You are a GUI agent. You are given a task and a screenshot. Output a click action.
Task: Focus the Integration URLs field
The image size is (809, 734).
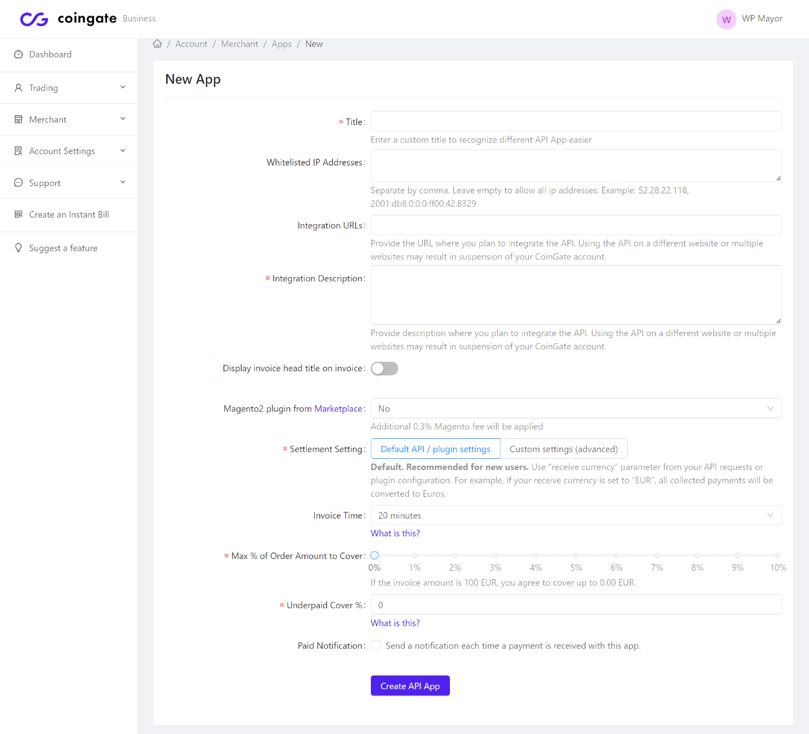(576, 225)
